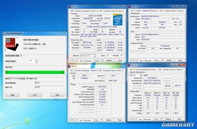
Task: Click the CPU-Z icon in the CPU window title bar
Action: click(x=69, y=7)
